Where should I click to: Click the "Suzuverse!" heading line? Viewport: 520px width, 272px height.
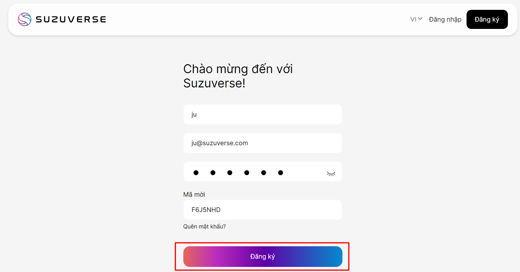tap(214, 83)
